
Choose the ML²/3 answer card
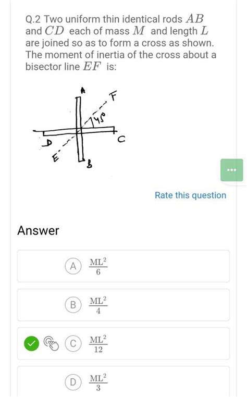(123, 381)
